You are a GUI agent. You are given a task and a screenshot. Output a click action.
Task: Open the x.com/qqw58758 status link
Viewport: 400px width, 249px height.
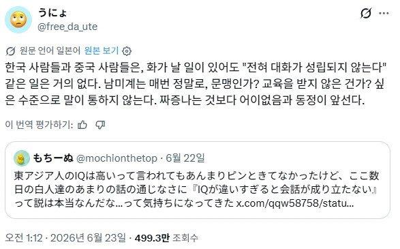295,203
